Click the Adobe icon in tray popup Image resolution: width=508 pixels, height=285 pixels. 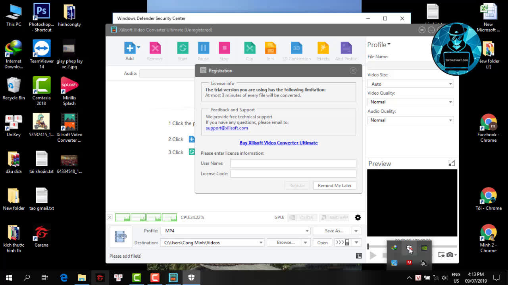[409, 262]
